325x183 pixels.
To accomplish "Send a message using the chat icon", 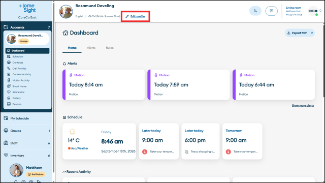I will [x=271, y=11].
